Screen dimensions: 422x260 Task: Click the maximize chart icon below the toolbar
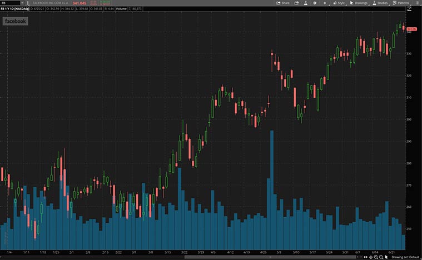(409, 9)
